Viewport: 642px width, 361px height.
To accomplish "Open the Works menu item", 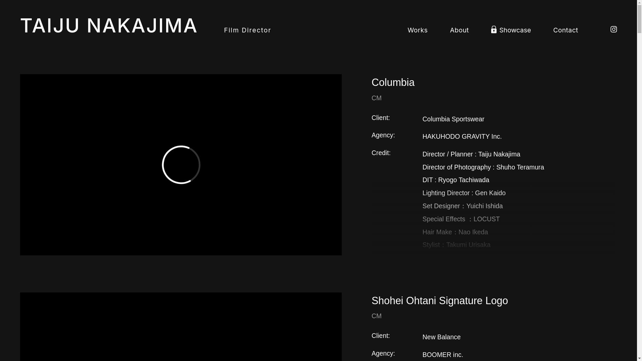I will pos(417,30).
